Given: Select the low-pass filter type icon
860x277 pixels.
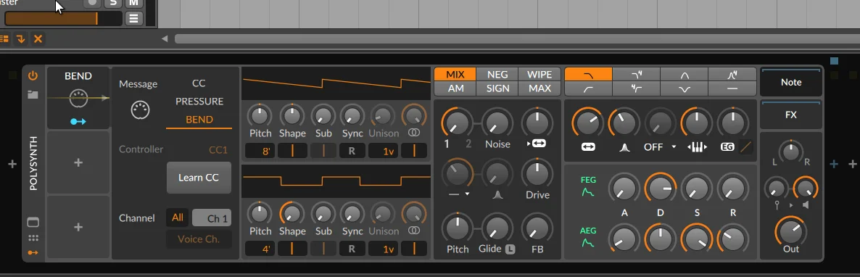Looking at the screenshot, I should (588, 75).
